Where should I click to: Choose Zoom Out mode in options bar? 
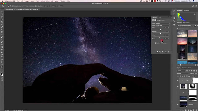(11, 6)
